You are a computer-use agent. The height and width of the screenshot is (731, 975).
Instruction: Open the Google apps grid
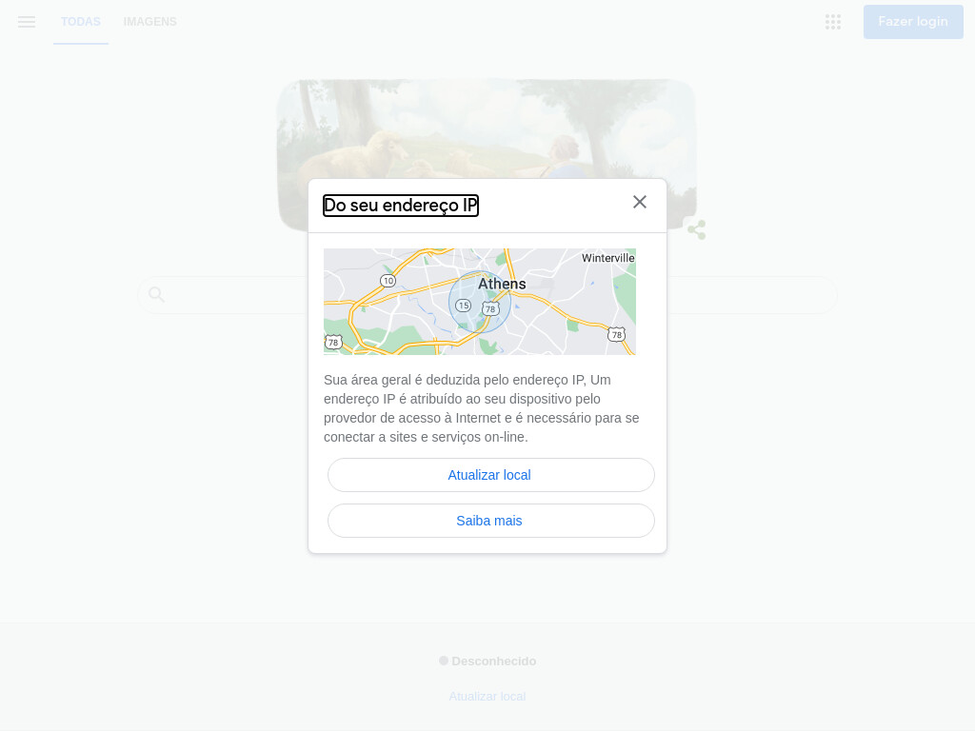coord(832,22)
